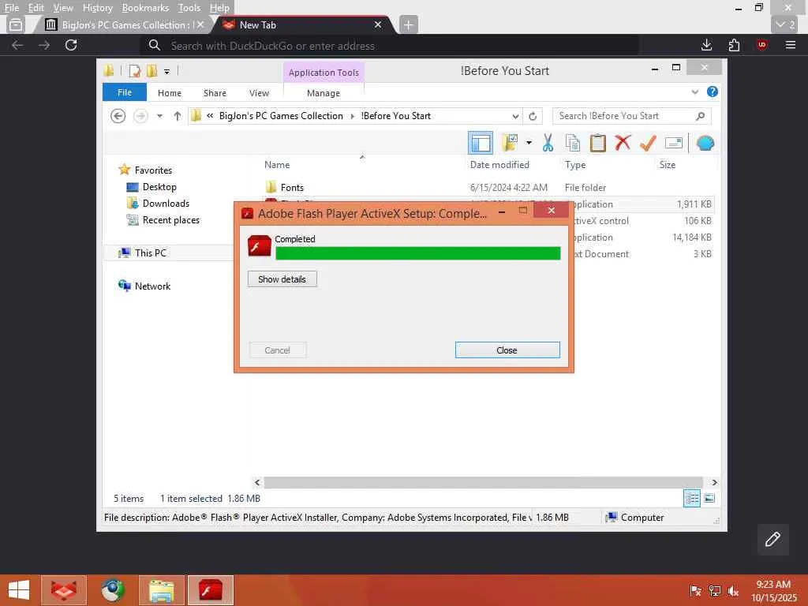Screen dimensions: 808x606
Task: Sort by Type column header
Action: pyautogui.click(x=575, y=165)
